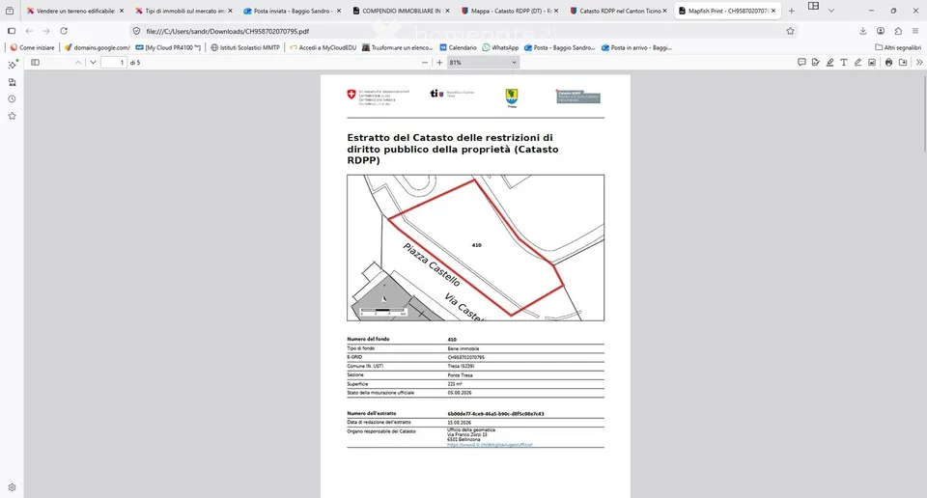Open sidebar settings gear icon

pos(12,487)
